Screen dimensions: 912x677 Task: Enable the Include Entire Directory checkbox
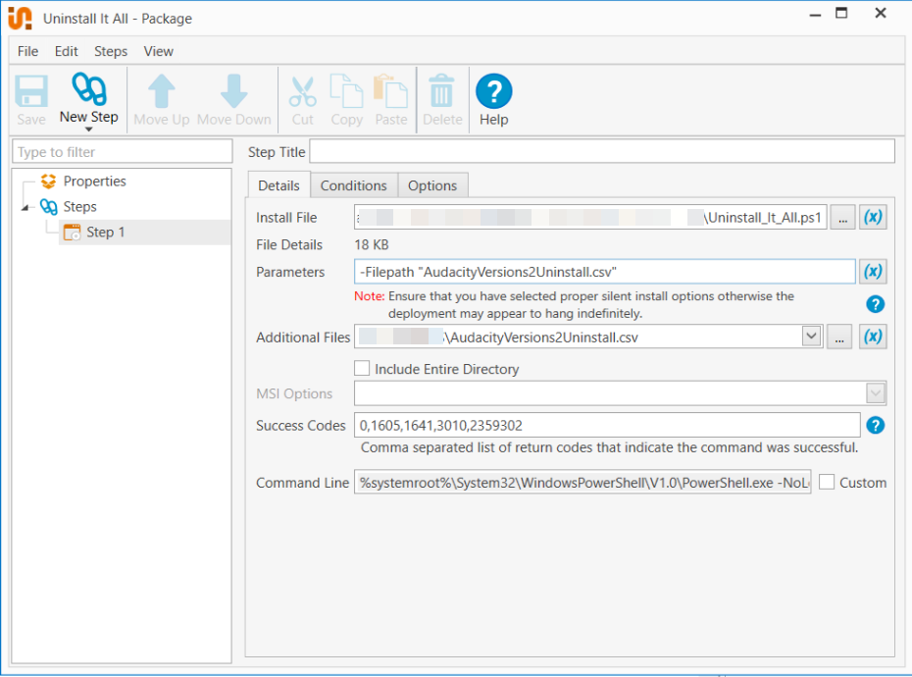(x=363, y=369)
